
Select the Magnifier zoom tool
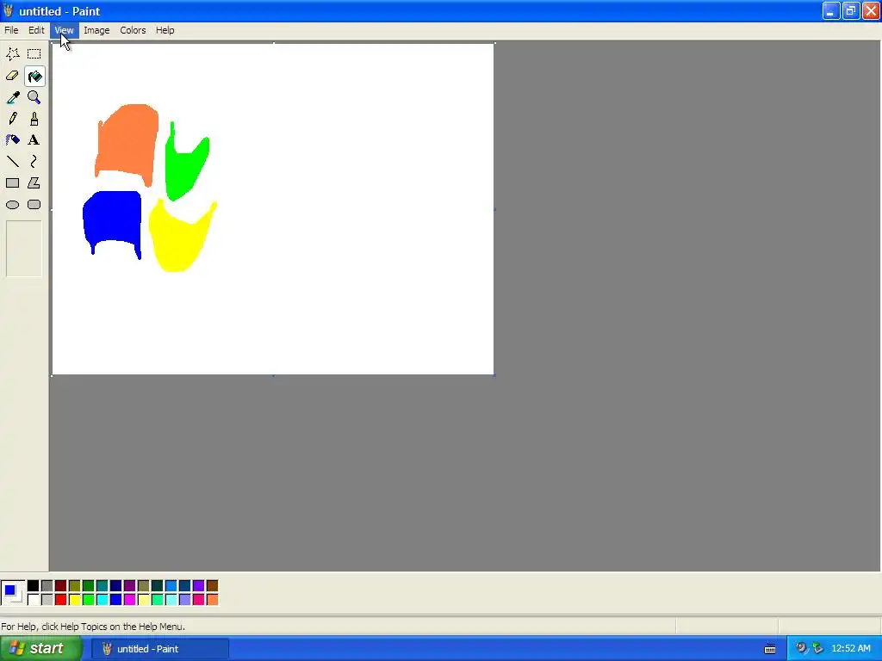[x=34, y=97]
